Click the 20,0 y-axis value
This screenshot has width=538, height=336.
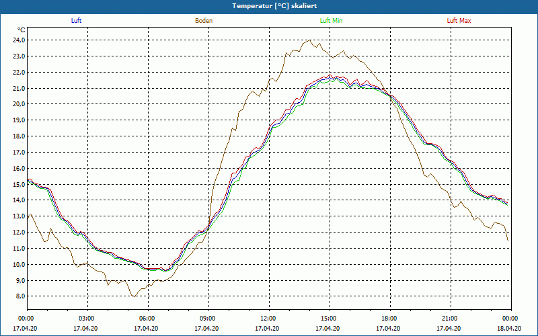point(20,104)
